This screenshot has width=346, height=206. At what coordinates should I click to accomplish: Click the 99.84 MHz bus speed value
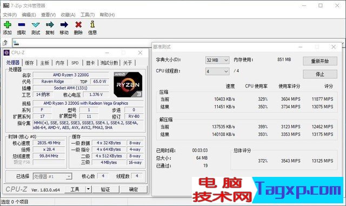coord(49,156)
